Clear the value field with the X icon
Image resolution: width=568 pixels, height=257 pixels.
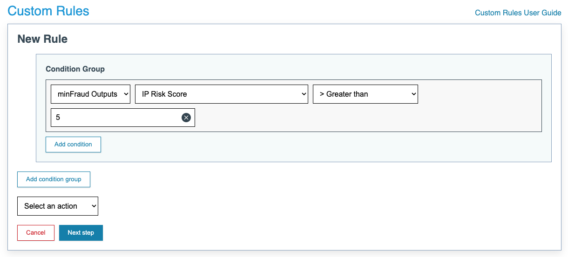186,118
